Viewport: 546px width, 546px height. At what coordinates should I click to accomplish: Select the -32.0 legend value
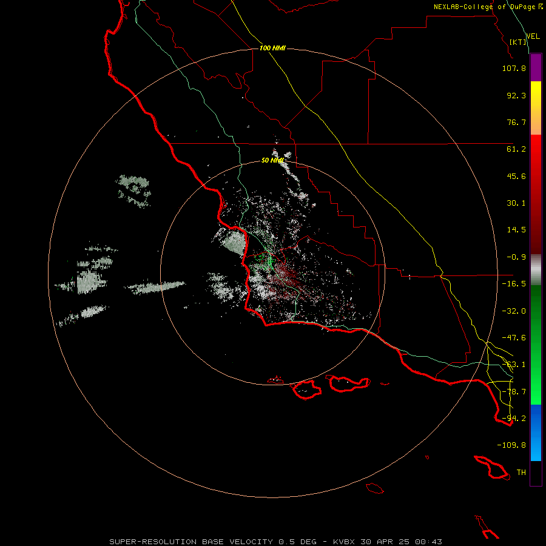(514, 311)
